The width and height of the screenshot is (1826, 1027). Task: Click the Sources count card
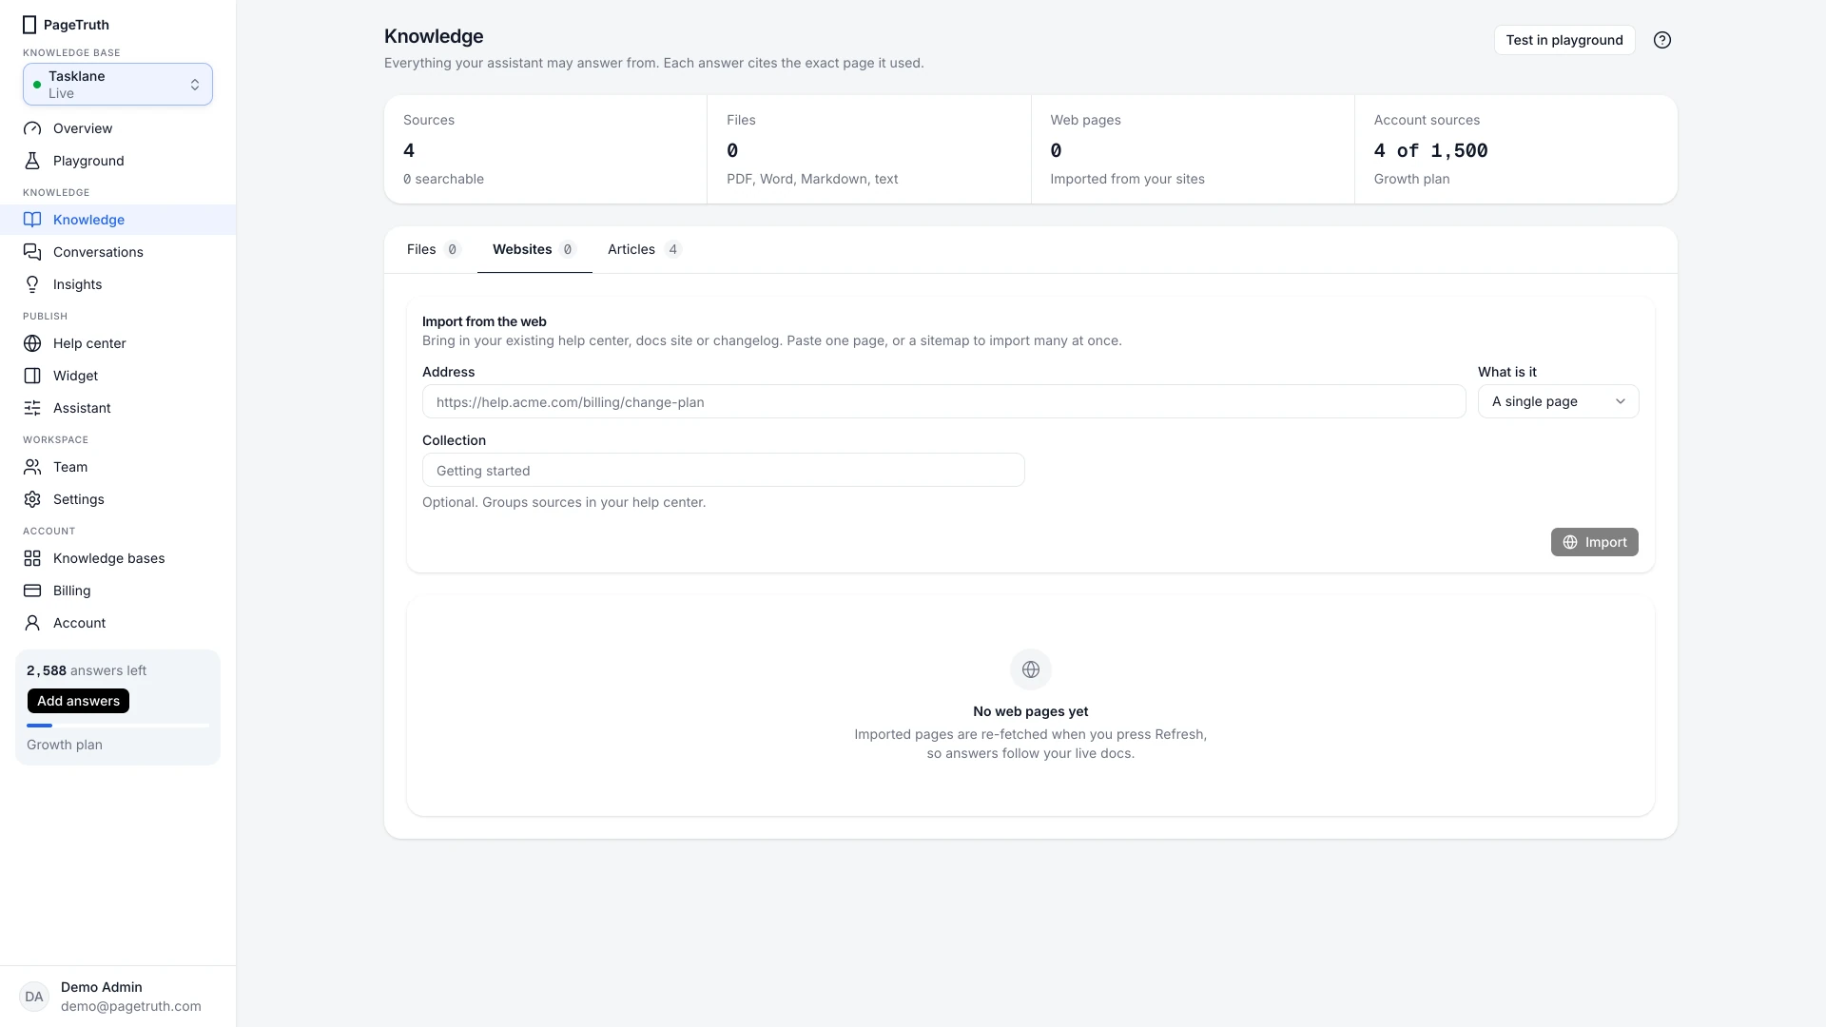coord(545,149)
